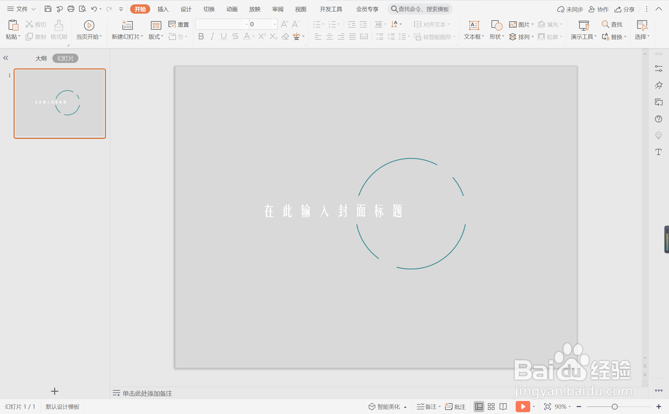This screenshot has width=669, height=414.
Task: Click the New Slide (新建幻灯片) icon
Action: click(127, 25)
